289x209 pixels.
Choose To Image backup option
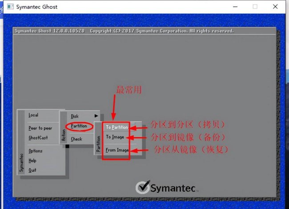pyautogui.click(x=115, y=137)
